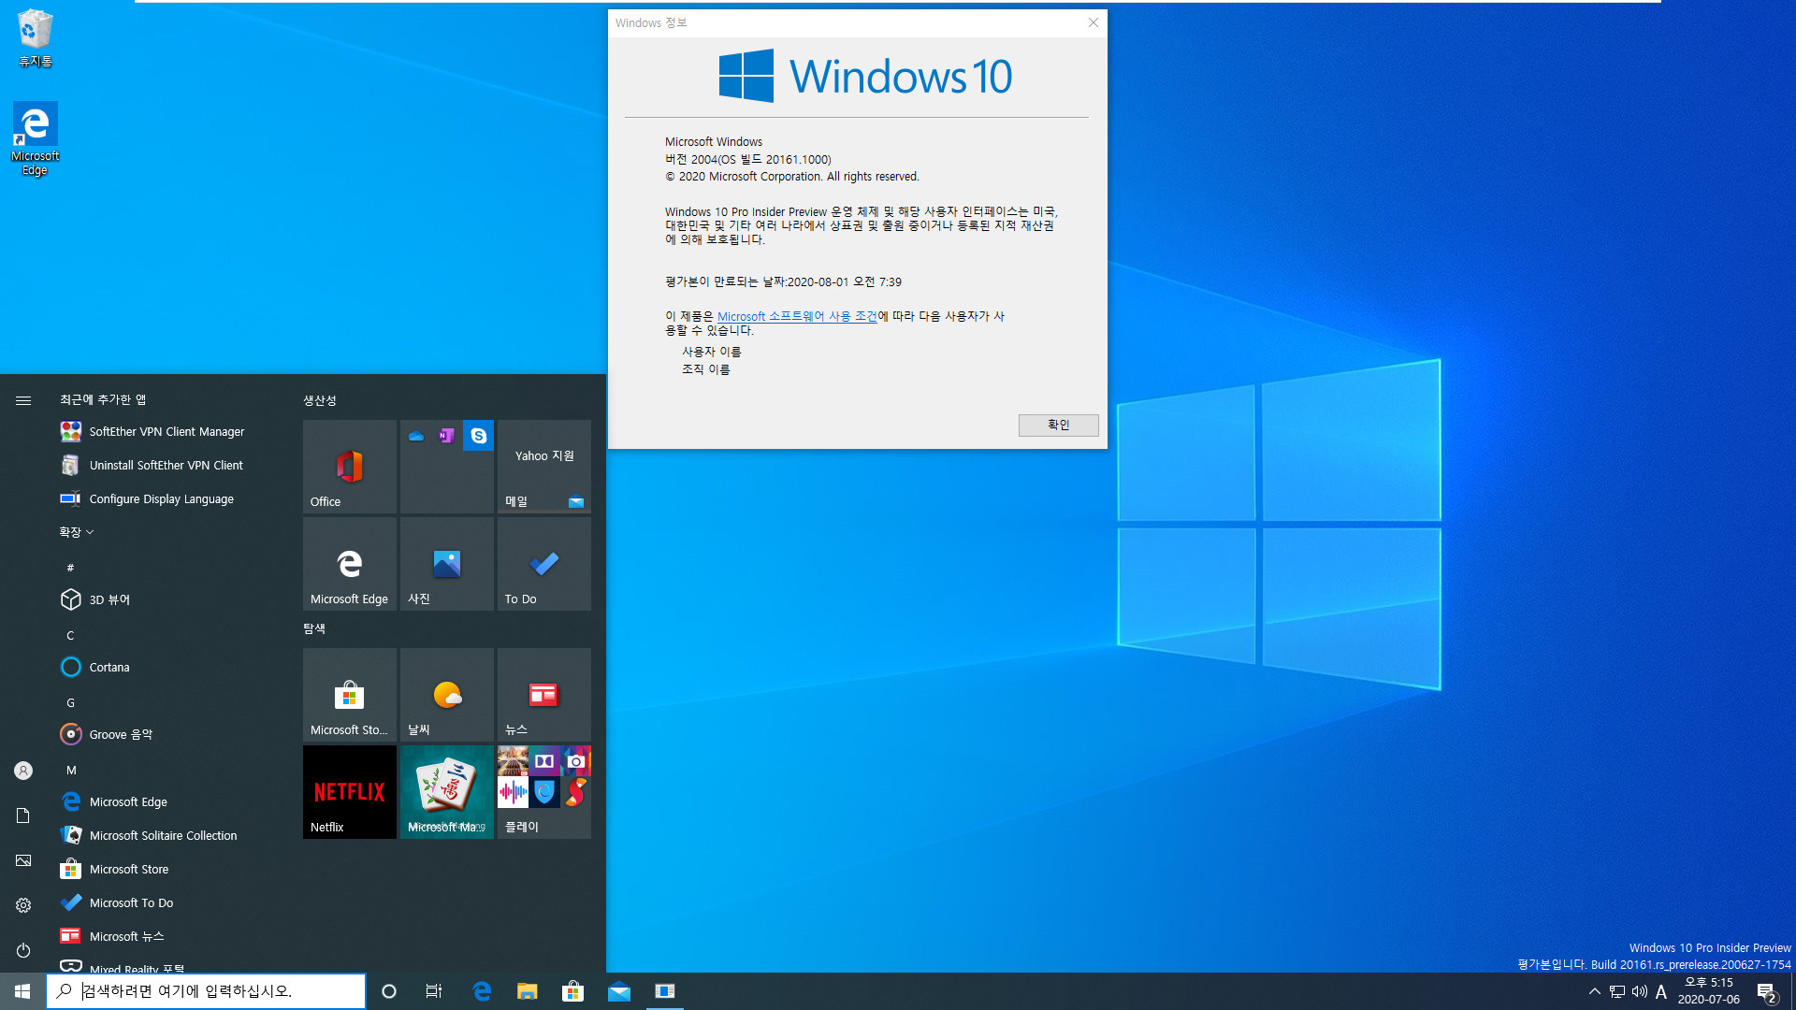Viewport: 1796px width, 1010px height.
Task: Open Groove 음악 app
Action: pyautogui.click(x=168, y=734)
